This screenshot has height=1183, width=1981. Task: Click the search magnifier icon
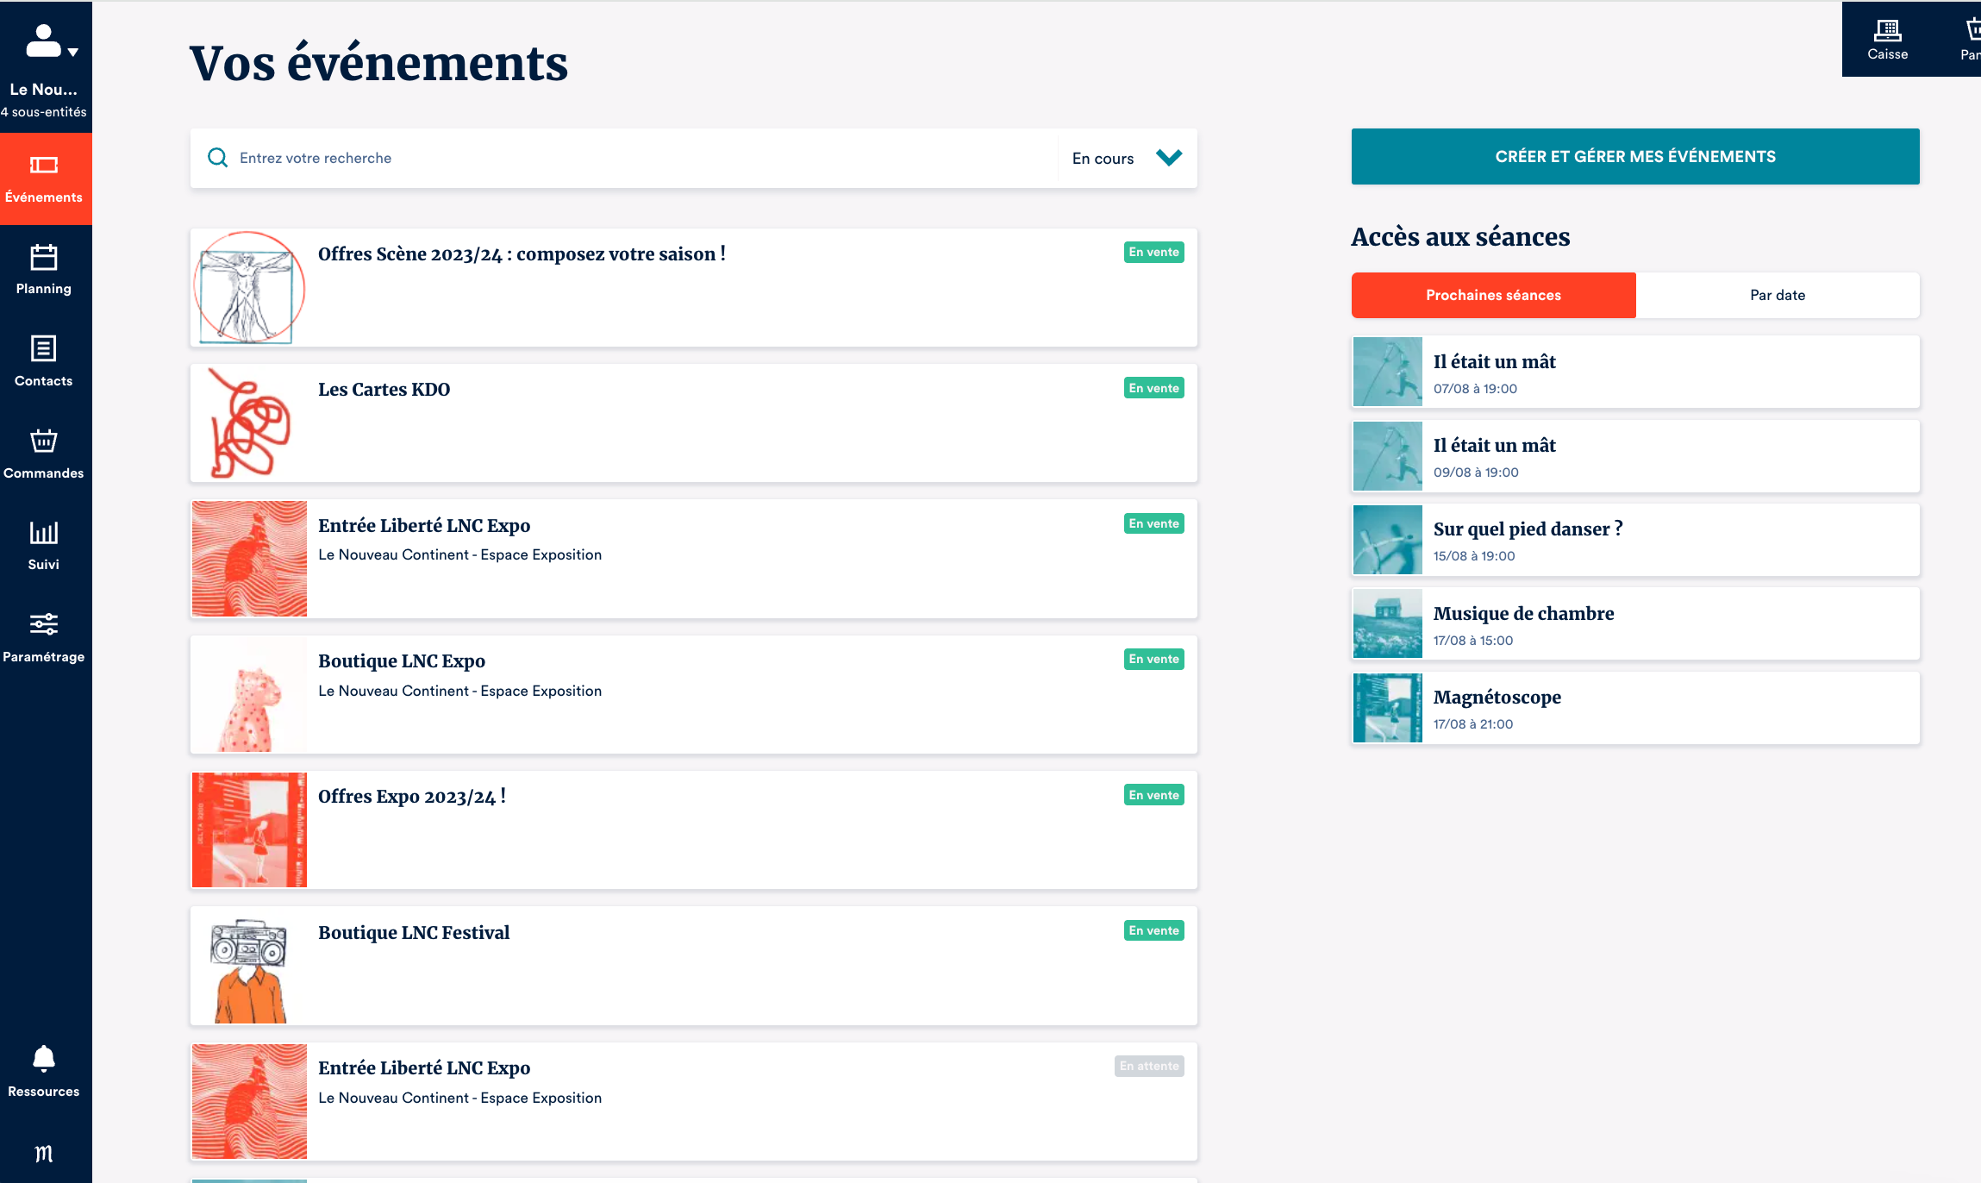click(218, 158)
